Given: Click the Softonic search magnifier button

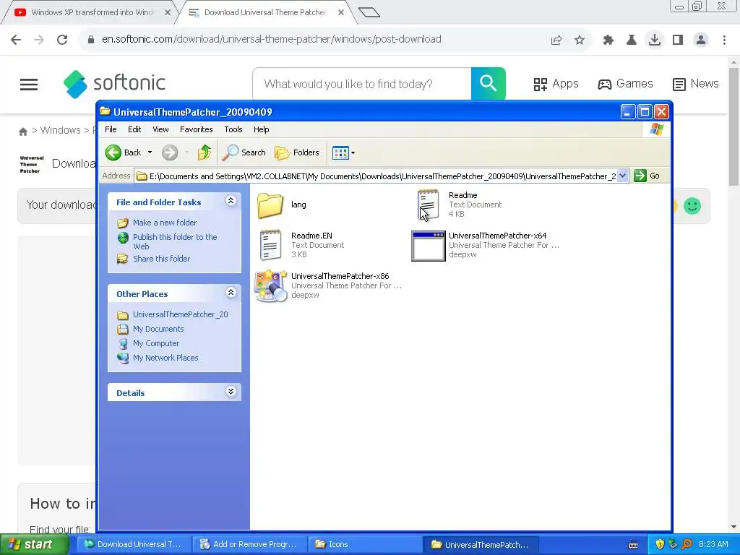Looking at the screenshot, I should point(488,84).
